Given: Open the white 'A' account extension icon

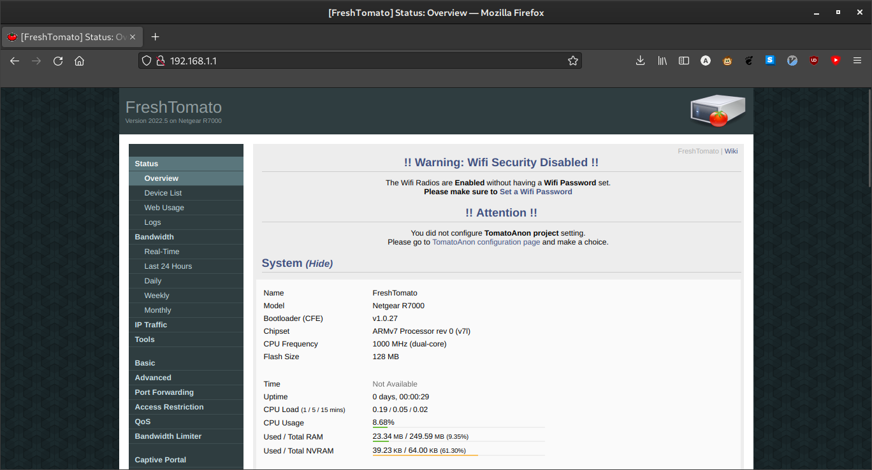Looking at the screenshot, I should point(706,61).
